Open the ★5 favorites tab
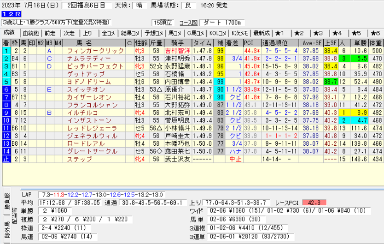Screen dimensions: 384x244 pos(356,33)
